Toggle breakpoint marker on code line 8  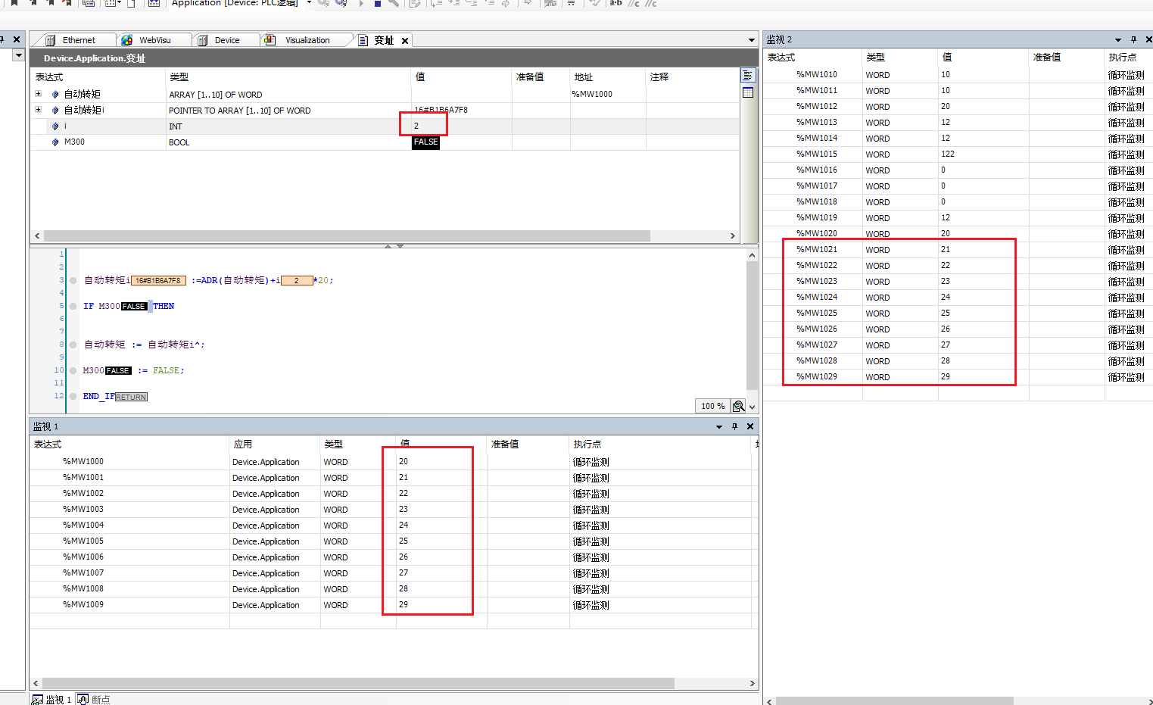[x=73, y=345]
